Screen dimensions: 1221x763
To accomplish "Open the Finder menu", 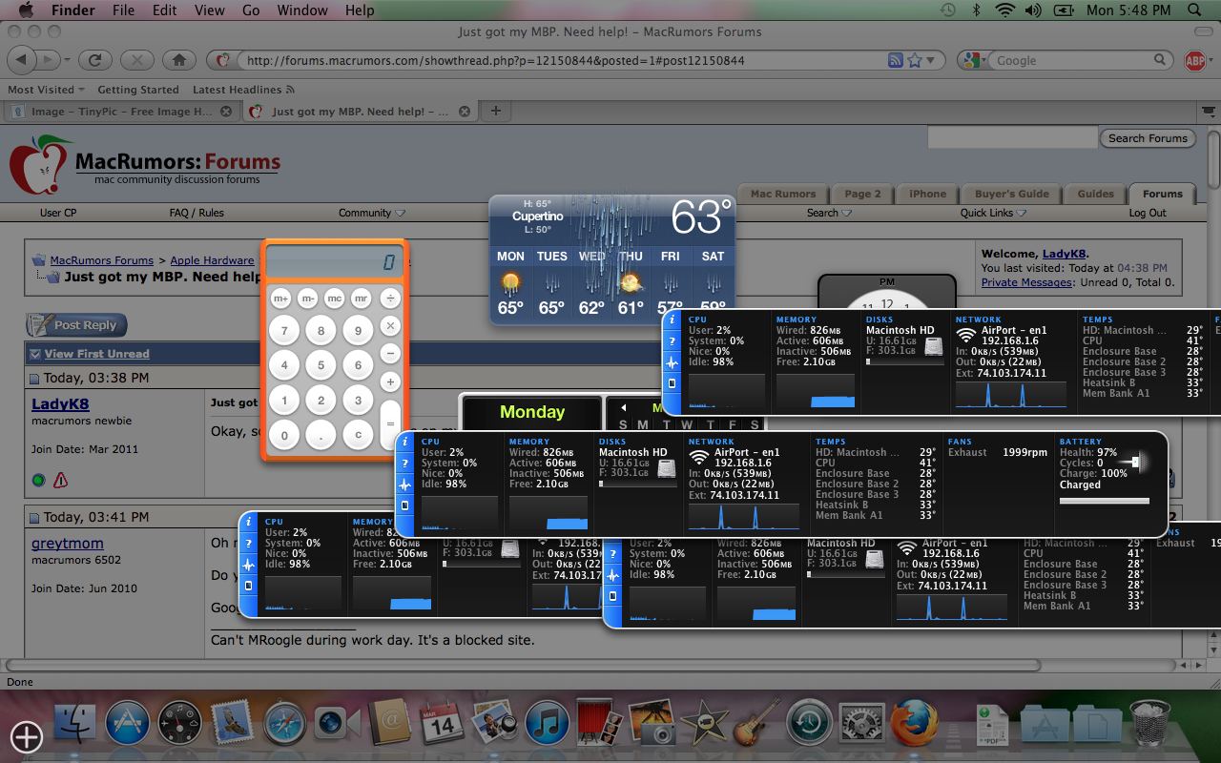I will pos(72,10).
